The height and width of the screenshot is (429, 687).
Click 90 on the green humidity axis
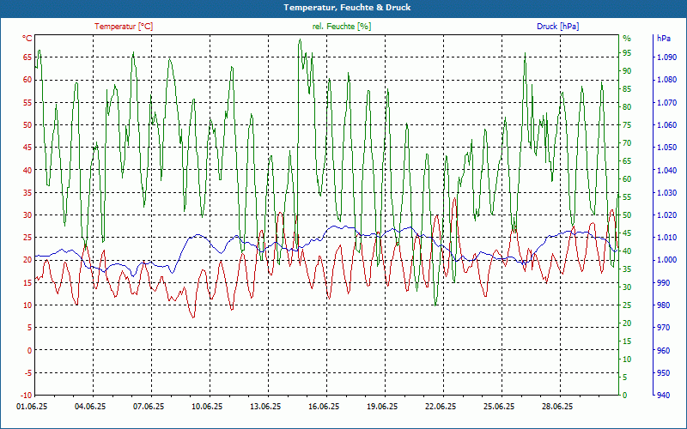(627, 71)
